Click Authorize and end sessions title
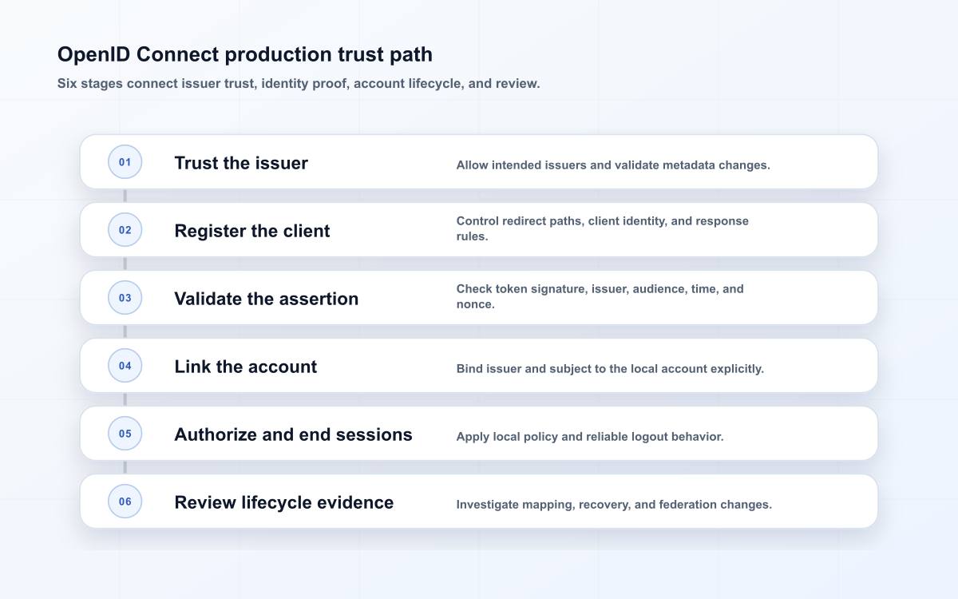This screenshot has width=958, height=599. point(294,434)
